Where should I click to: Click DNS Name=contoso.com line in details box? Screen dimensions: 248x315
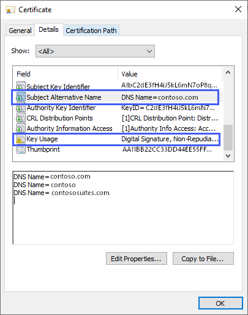click(52, 176)
